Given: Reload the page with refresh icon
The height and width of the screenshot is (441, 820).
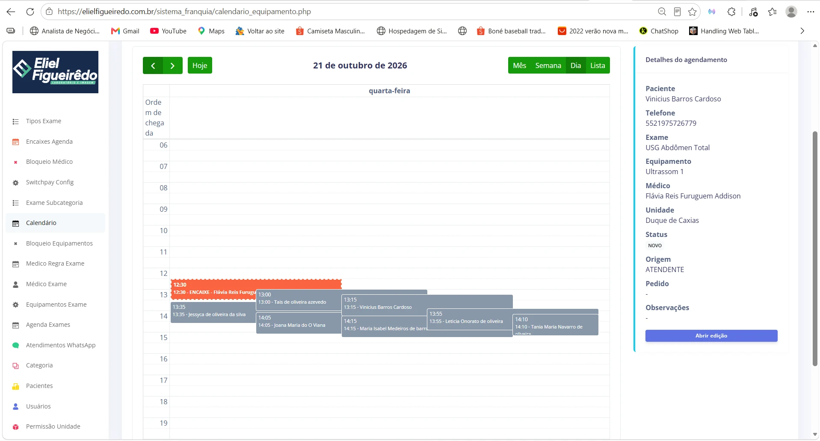Looking at the screenshot, I should click(30, 12).
